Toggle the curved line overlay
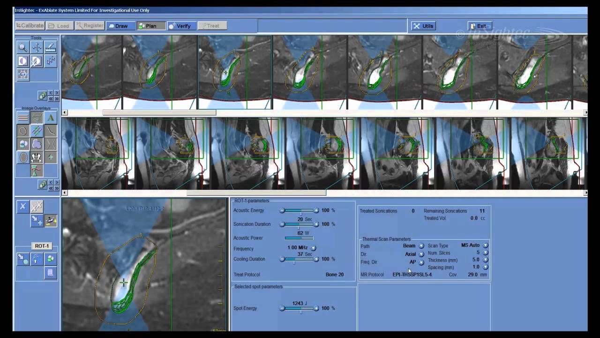Image resolution: width=600 pixels, height=338 pixels. pos(51,131)
